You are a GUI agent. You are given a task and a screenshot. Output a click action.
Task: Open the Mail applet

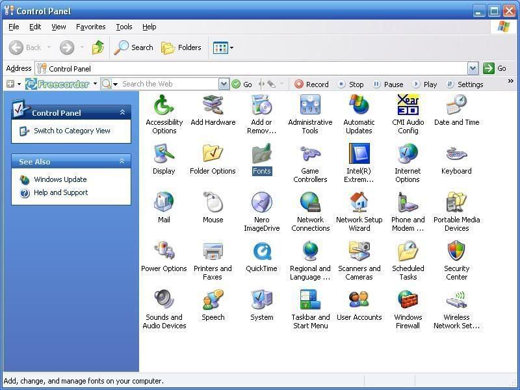coord(164,207)
